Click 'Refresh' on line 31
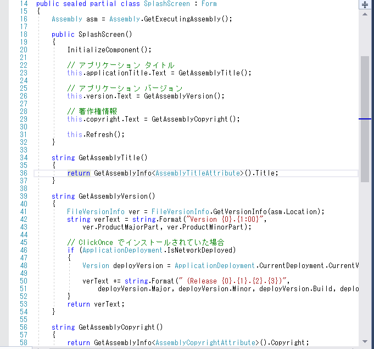Screen dimensions: 374x349 coord(99,134)
